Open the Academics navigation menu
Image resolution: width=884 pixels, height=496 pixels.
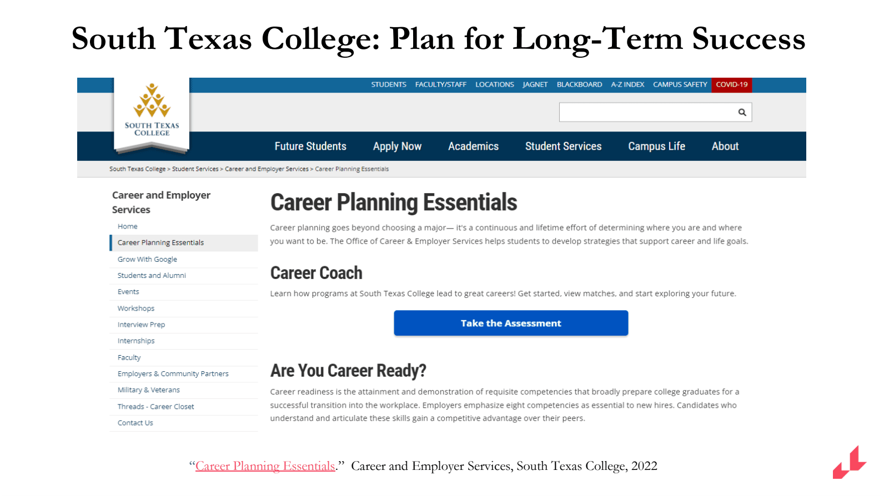473,146
